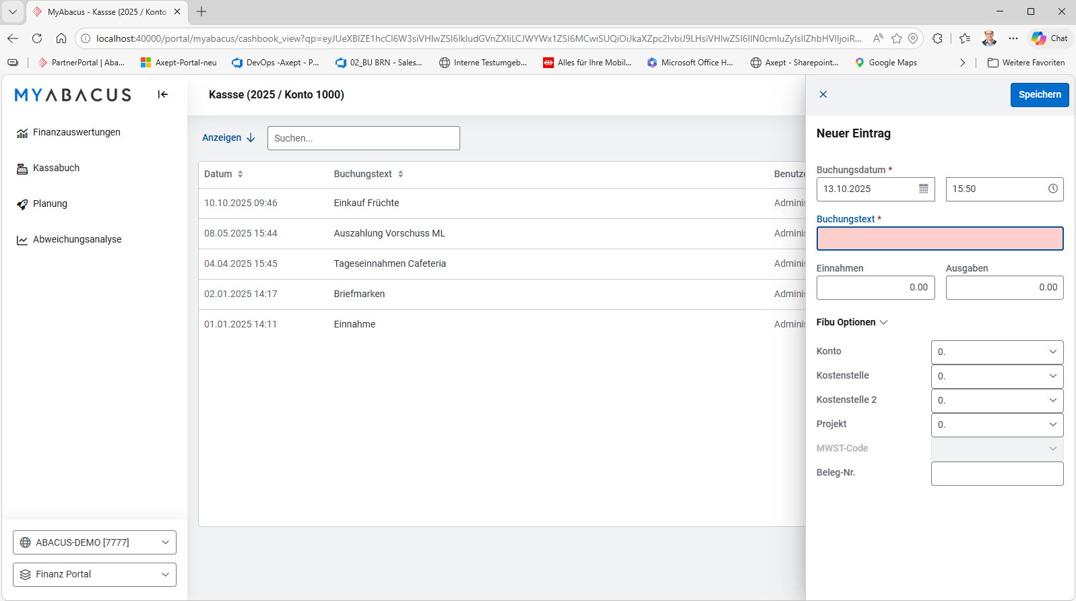Open the Kostenstelle 2 dropdown

point(997,400)
